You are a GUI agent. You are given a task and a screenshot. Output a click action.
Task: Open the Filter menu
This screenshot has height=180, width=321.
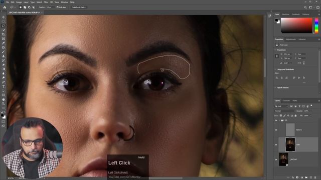pos(46,2)
